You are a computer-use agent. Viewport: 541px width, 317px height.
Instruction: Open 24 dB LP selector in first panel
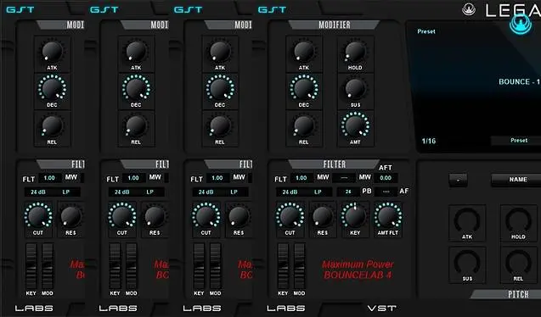pos(52,192)
